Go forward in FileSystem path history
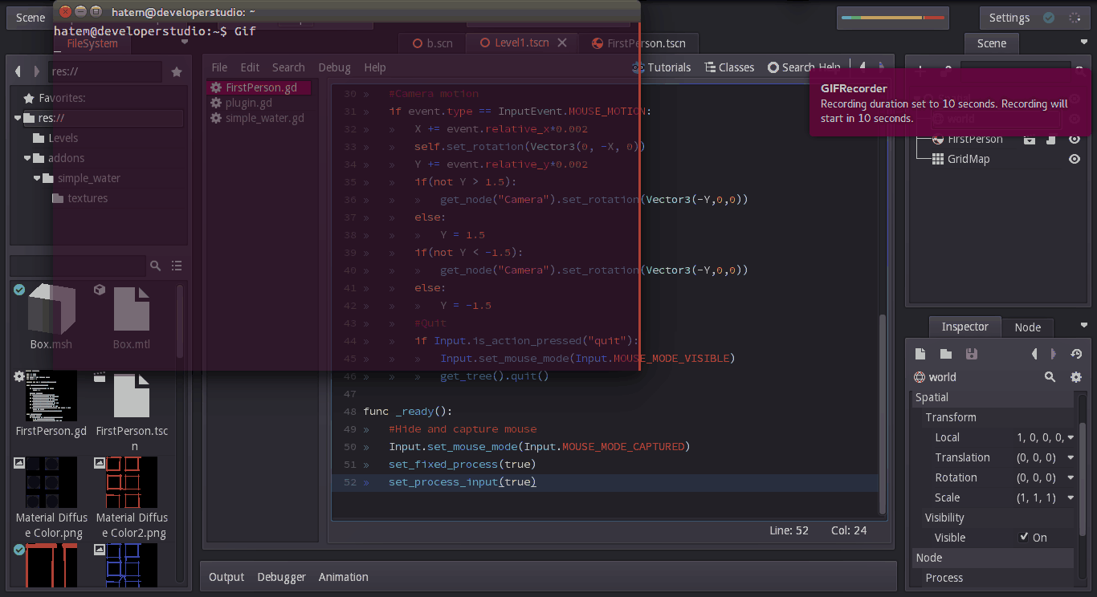 point(36,71)
